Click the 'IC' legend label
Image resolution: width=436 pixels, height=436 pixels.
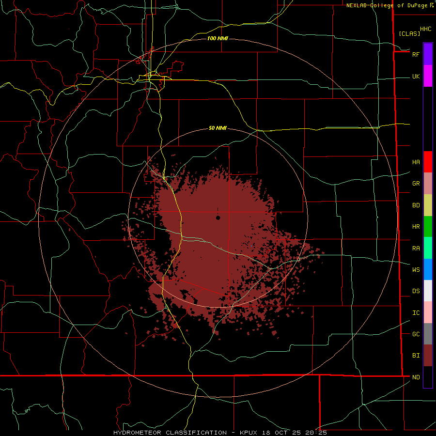tap(416, 313)
